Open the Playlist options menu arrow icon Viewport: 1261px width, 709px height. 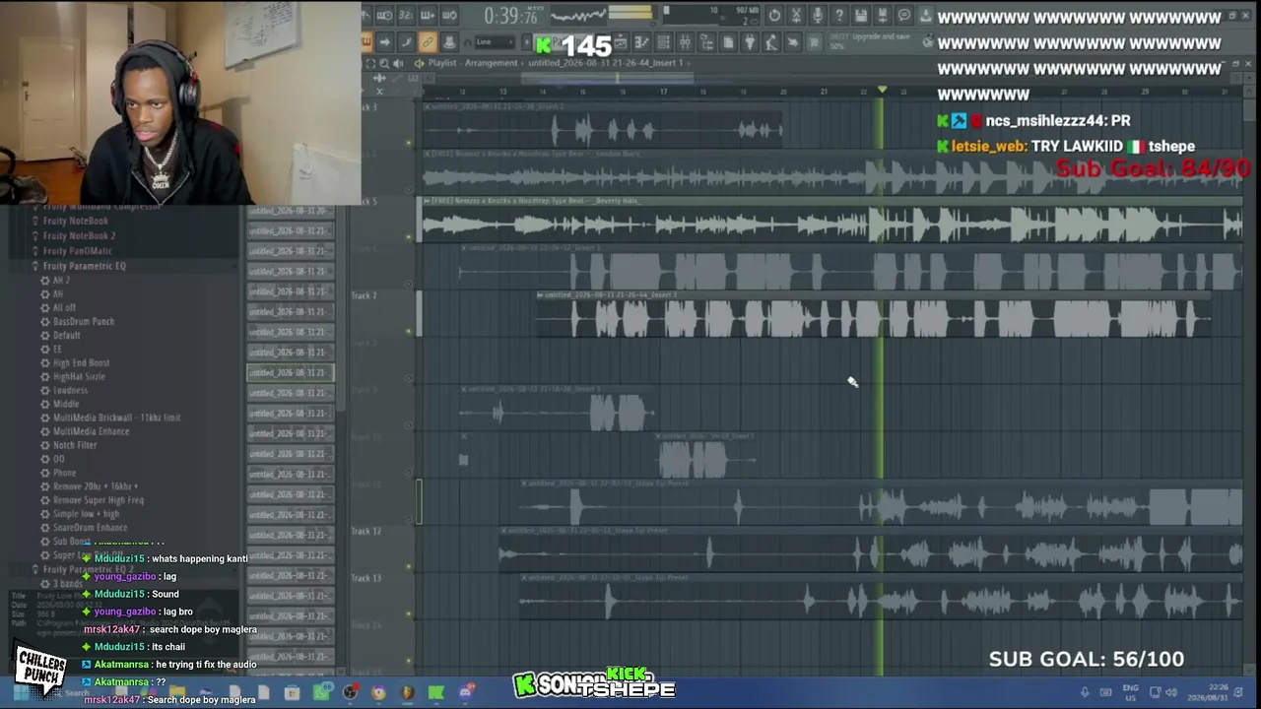tap(419, 63)
